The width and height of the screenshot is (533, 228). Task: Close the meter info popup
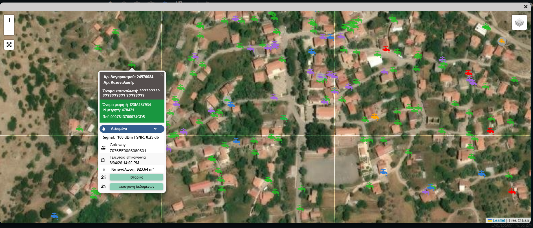162,75
